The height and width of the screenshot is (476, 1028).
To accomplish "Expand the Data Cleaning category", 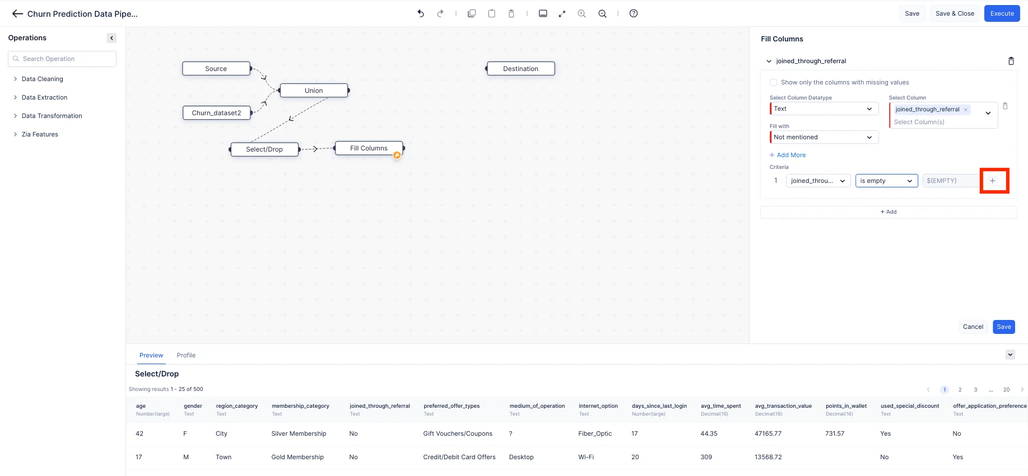I will (x=42, y=79).
